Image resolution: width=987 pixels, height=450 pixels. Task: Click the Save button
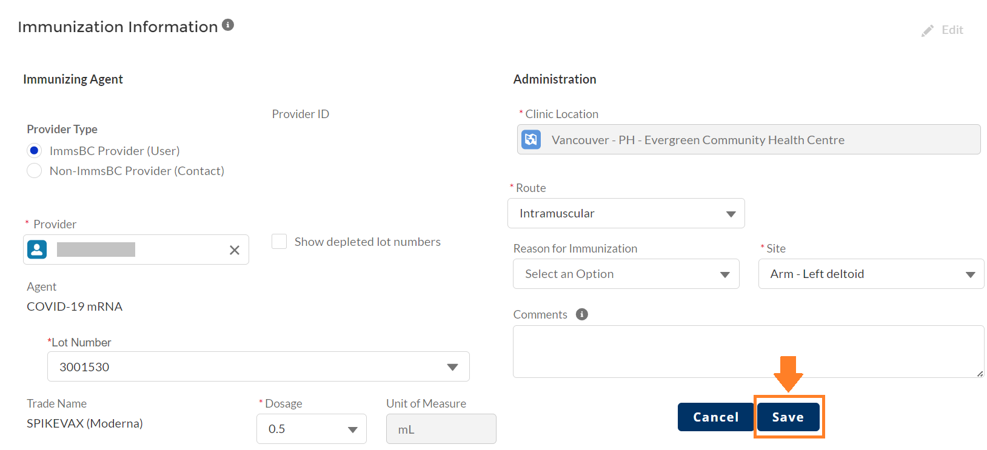pos(788,417)
